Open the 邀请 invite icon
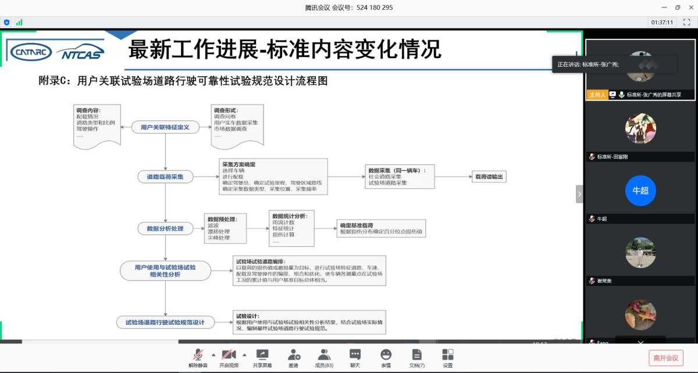Image resolution: width=698 pixels, height=373 pixels. pos(293,355)
